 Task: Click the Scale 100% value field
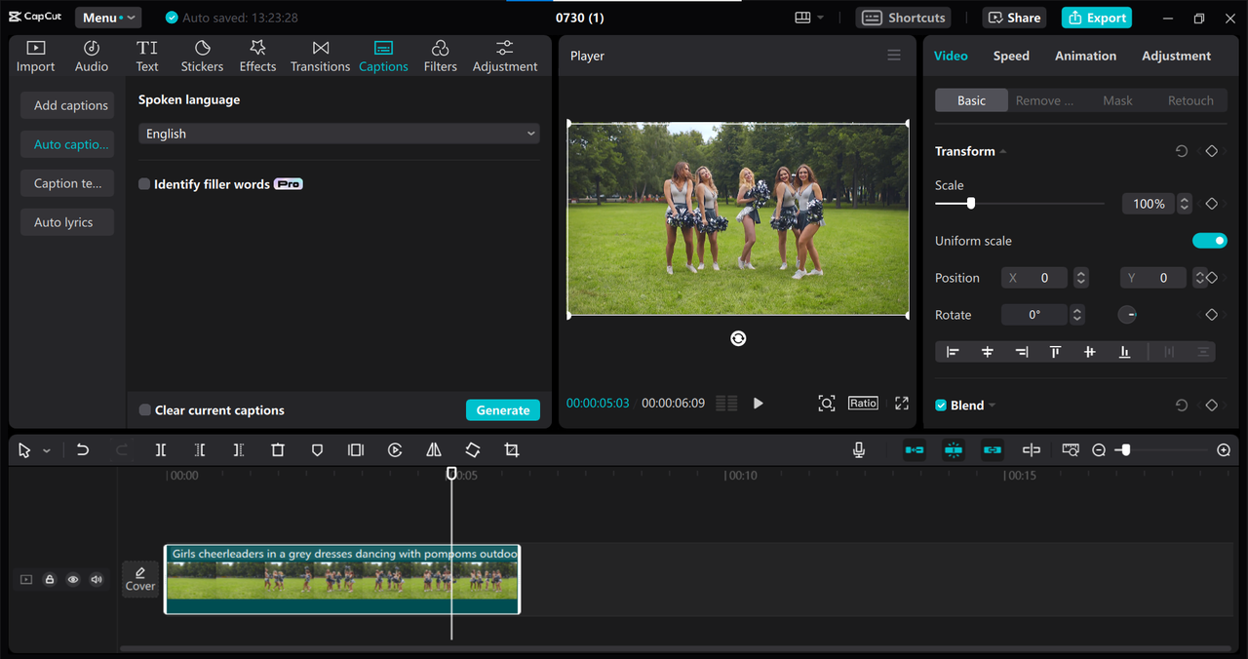click(x=1149, y=204)
